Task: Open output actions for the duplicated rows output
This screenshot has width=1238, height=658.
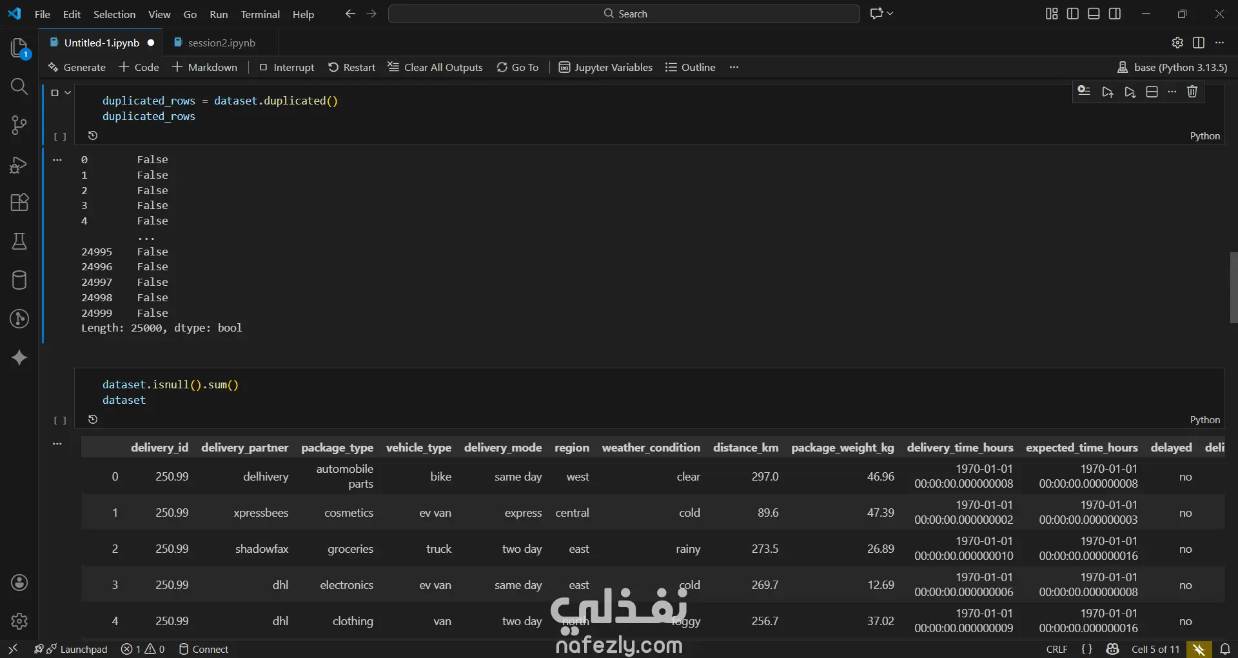Action: click(x=57, y=159)
